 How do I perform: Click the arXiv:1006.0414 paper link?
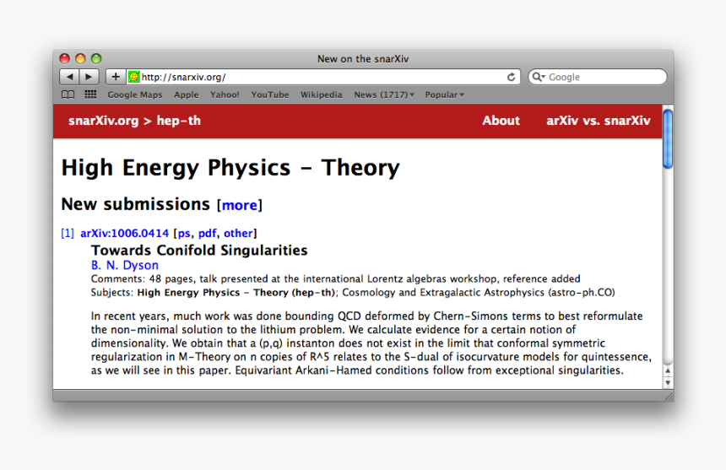tap(124, 233)
